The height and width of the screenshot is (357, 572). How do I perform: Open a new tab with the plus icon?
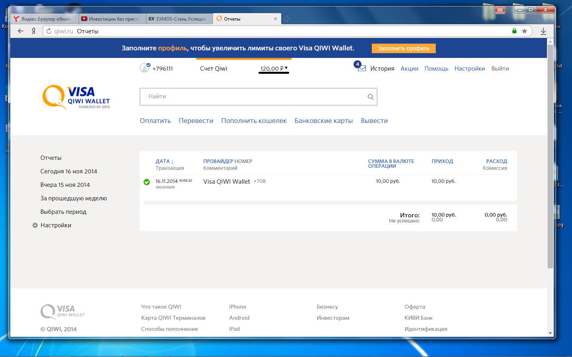(x=287, y=19)
